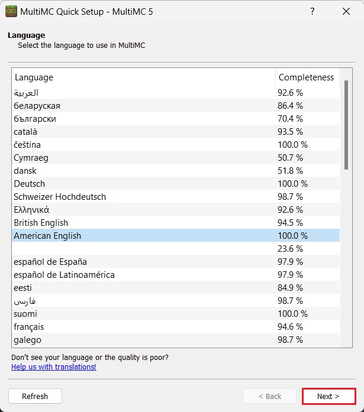The width and height of the screenshot is (364, 412).
Task: Click the Refresh button
Action: coord(35,396)
